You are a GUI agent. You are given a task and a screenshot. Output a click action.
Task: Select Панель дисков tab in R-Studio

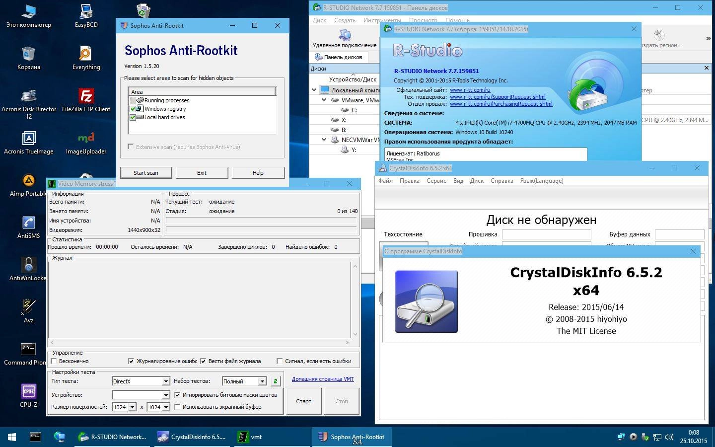tap(339, 57)
